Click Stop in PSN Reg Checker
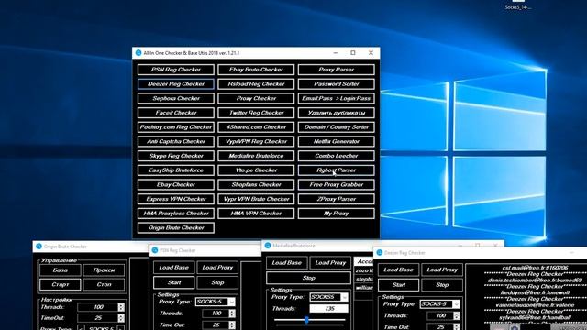 (217, 282)
